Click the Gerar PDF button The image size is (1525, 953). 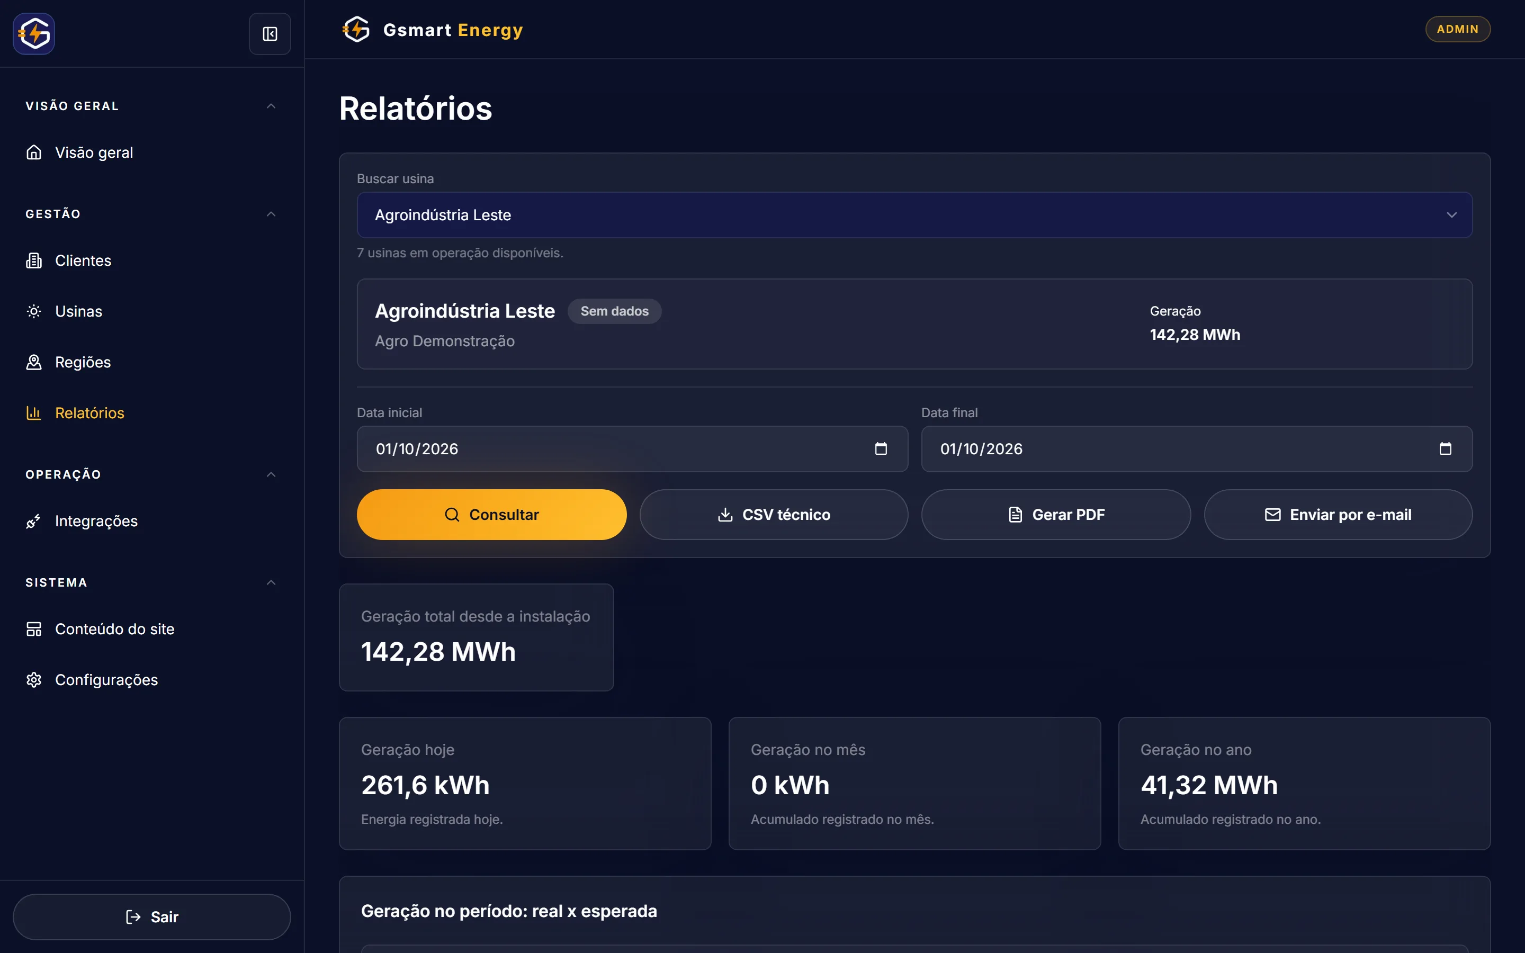[1056, 515]
